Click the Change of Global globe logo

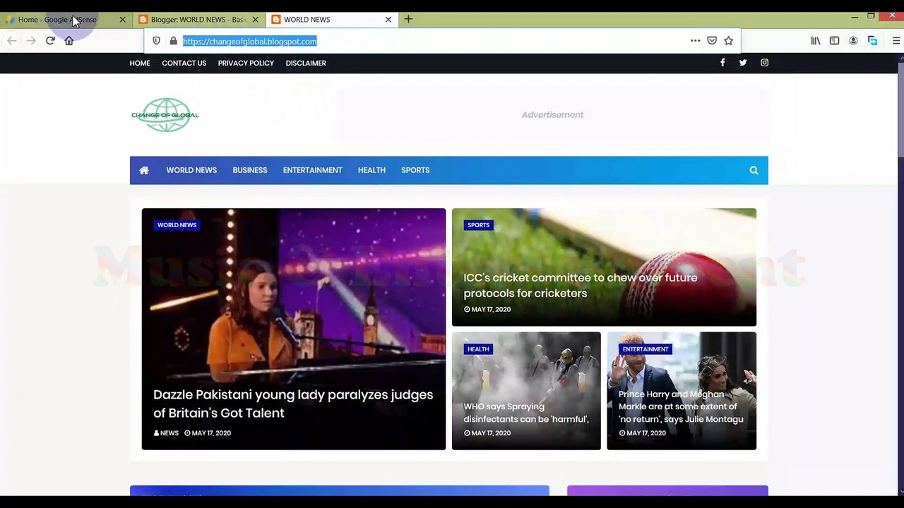point(165,114)
